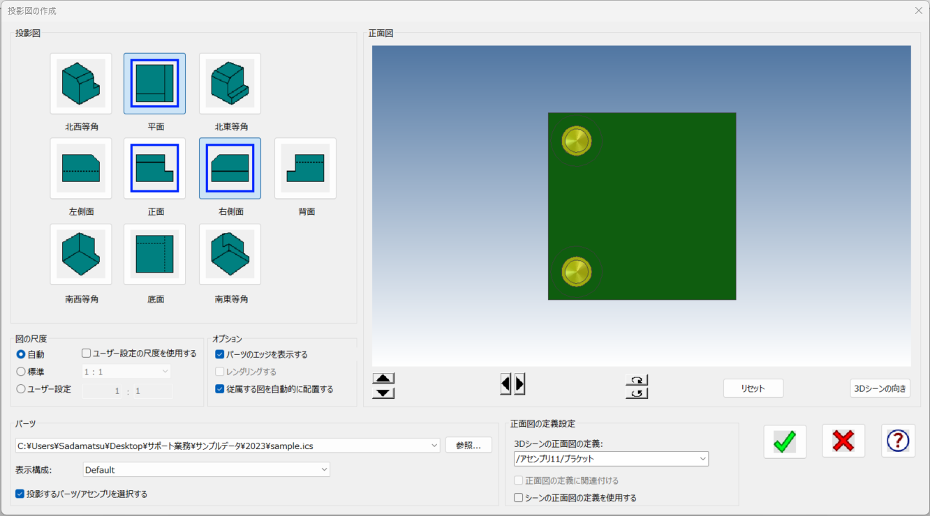Rotate the preview right with the right arrow
Viewport: 930px width, 516px height.
(520, 384)
